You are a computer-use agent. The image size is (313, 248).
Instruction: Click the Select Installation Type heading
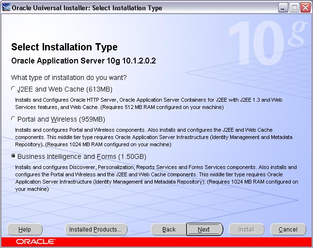[x=64, y=47]
